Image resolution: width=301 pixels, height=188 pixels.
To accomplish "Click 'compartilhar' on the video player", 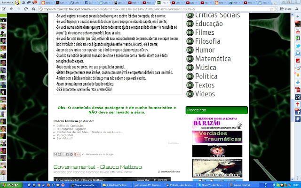I will (x=143, y=180).
